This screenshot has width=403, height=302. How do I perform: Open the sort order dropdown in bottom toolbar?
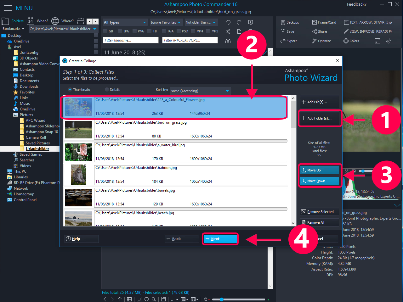tap(175, 299)
